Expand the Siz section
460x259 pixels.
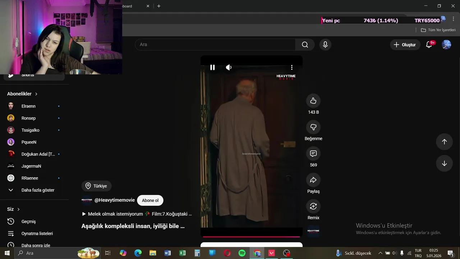(x=13, y=209)
